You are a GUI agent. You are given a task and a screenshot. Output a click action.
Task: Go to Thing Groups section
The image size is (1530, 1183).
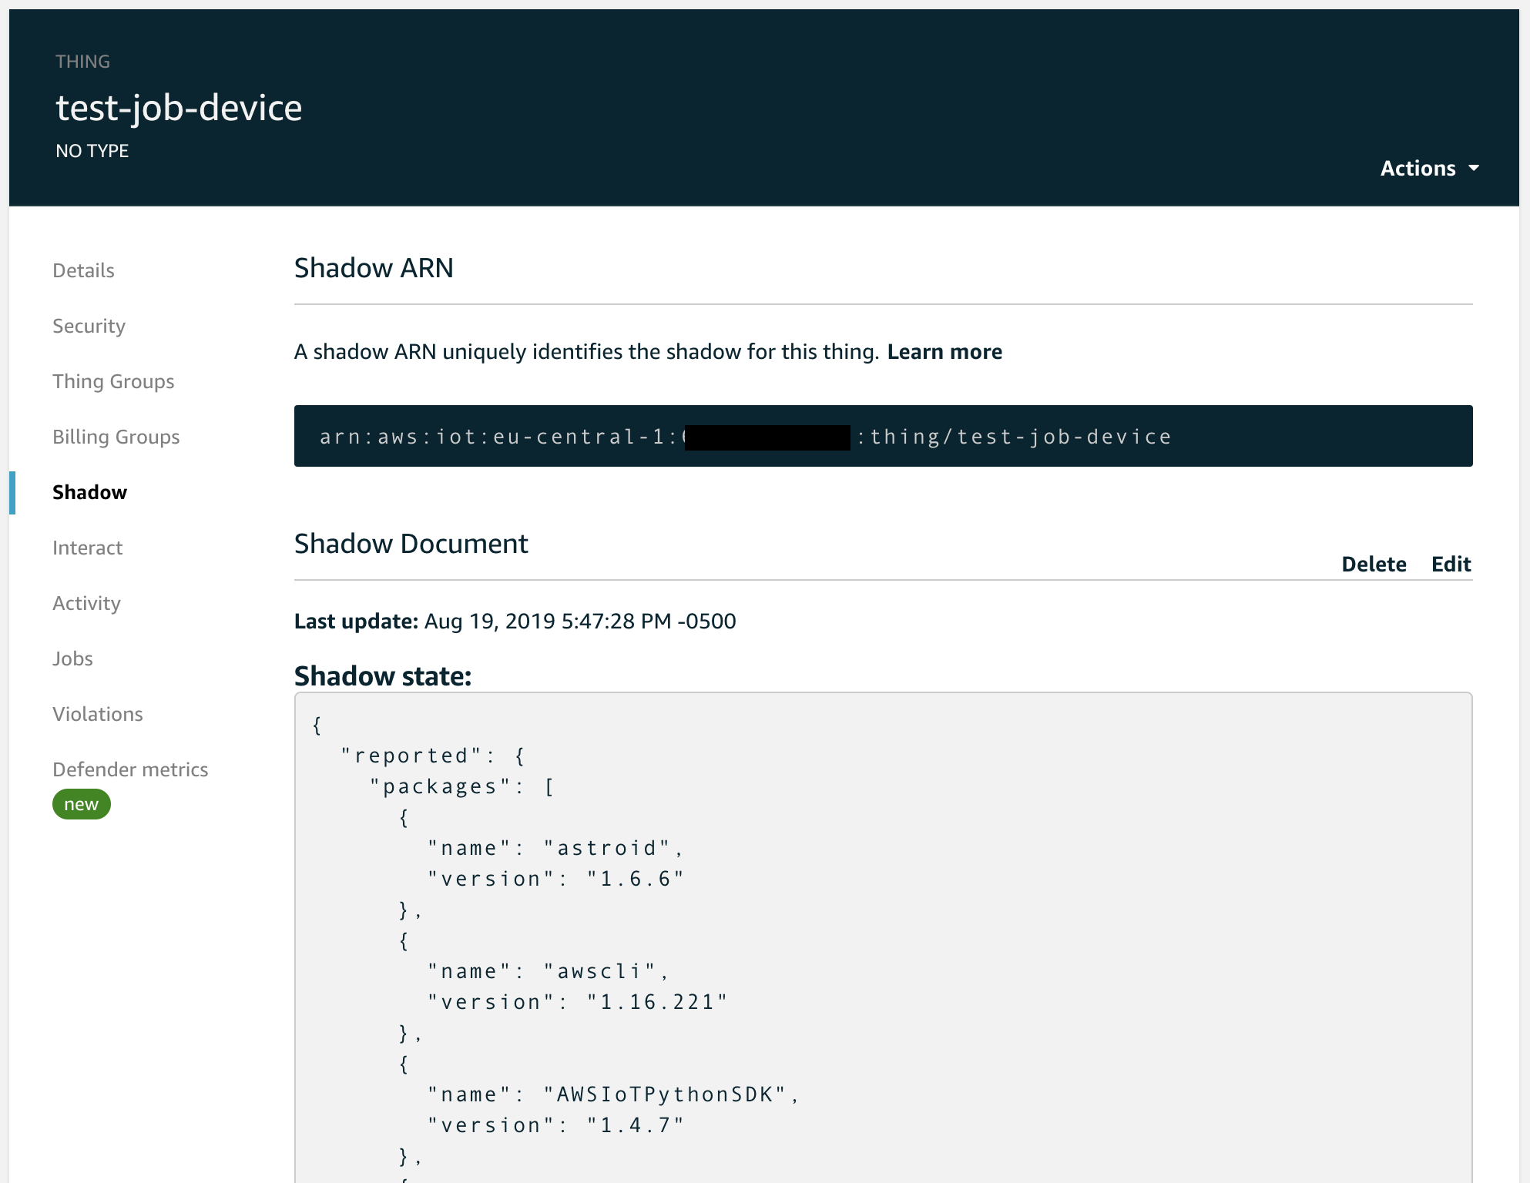click(113, 381)
